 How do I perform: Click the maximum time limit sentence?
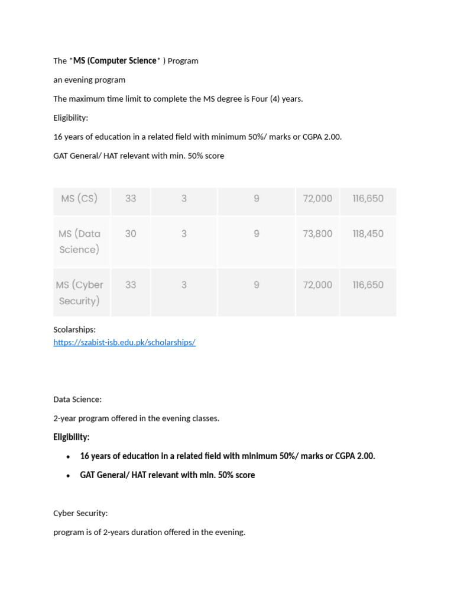[178, 99]
